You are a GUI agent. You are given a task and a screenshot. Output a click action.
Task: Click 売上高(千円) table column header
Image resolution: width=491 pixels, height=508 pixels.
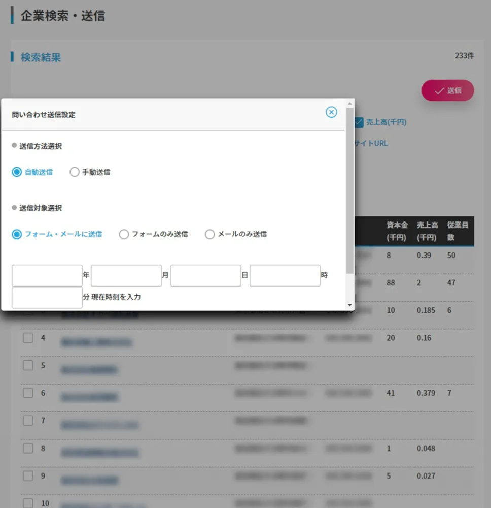click(x=427, y=231)
